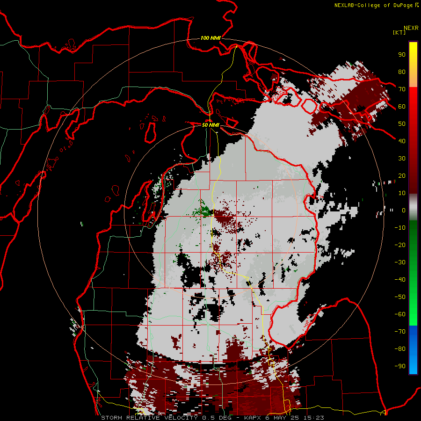Image resolution: width=421 pixels, height=421 pixels.
Task: Click the 70 value on the velocity scale
Action: tap(402, 89)
